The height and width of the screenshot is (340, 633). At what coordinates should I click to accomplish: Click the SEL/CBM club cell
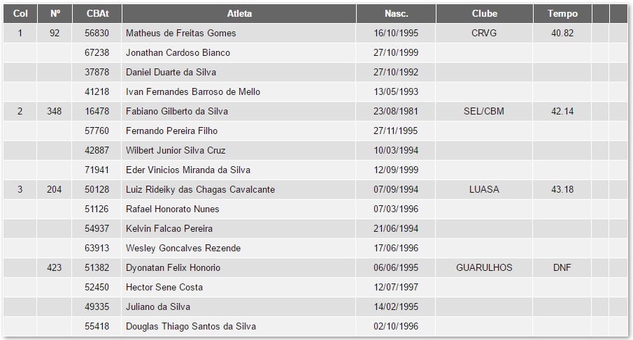(x=484, y=111)
